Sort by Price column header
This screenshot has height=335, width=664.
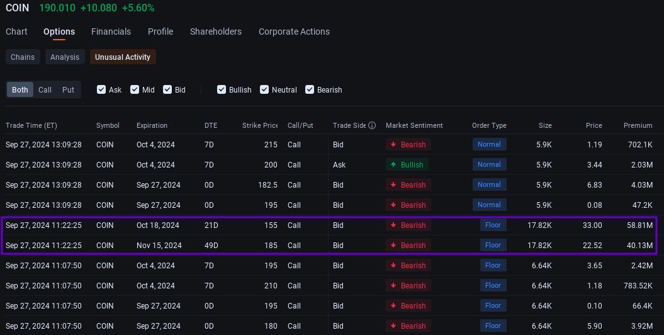pos(594,125)
